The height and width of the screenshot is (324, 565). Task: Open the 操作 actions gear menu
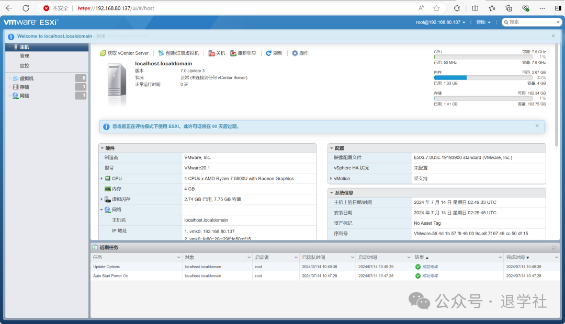[300, 53]
